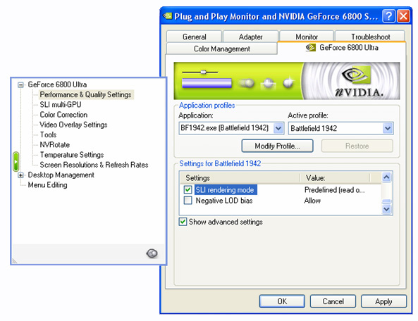Toggle the Show advanced settings checkbox
This screenshot has height=321, width=418.
[x=183, y=222]
